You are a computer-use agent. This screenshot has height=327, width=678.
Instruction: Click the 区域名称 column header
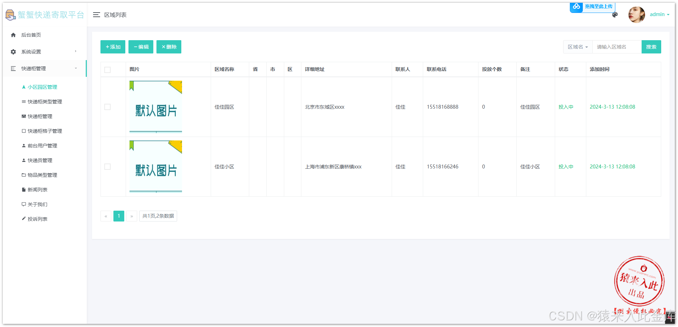point(224,70)
